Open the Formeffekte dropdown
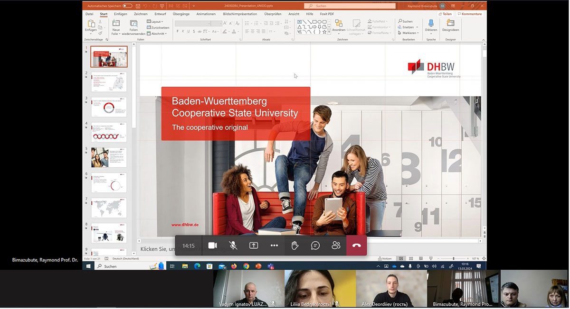The image size is (570, 309). pos(380,33)
